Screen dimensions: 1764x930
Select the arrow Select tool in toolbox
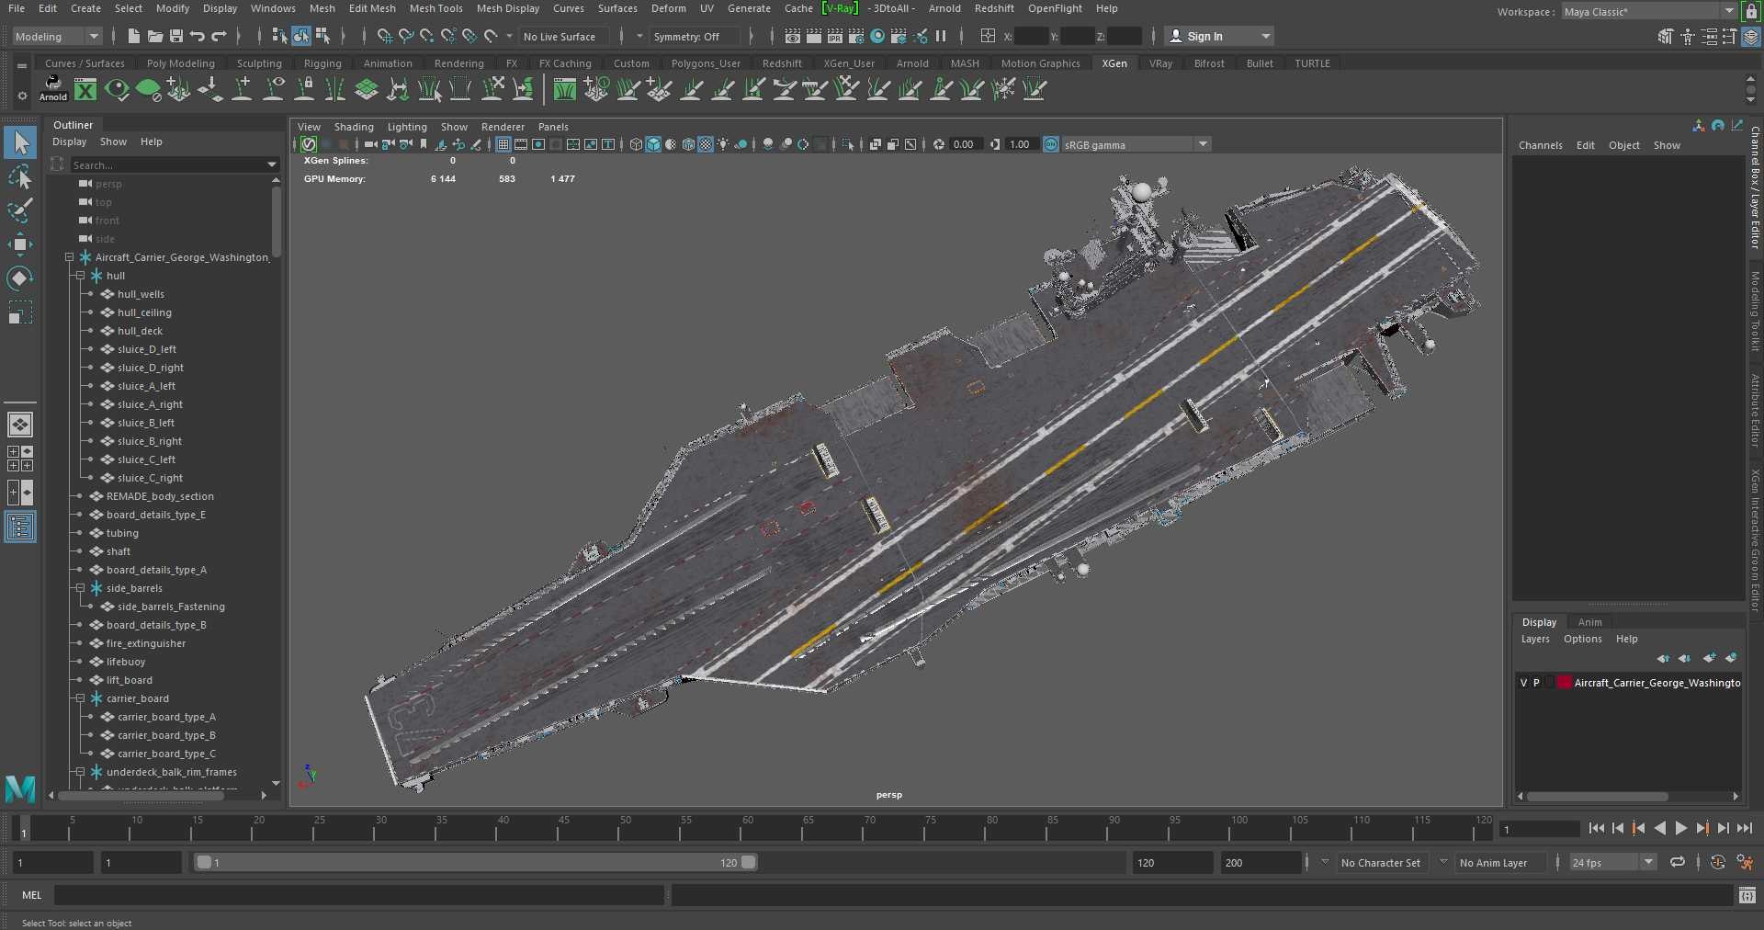click(x=20, y=142)
